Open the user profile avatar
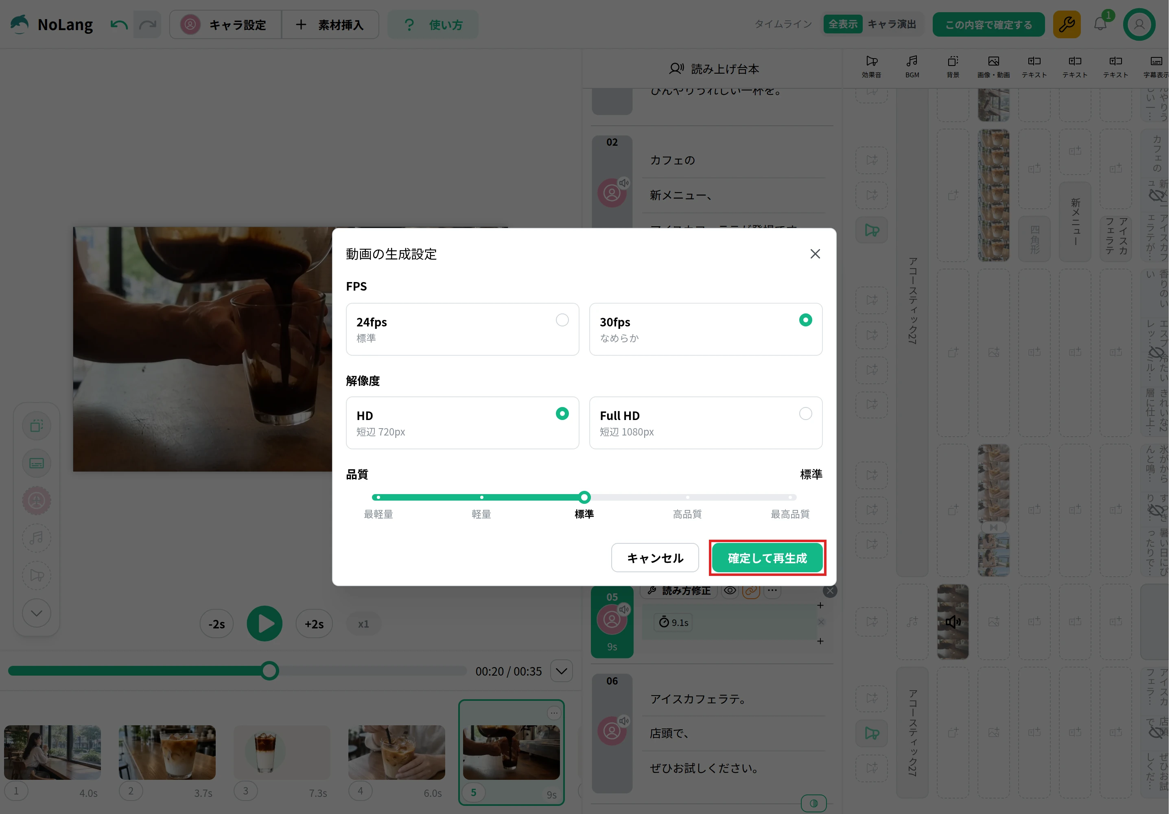The height and width of the screenshot is (814, 1172). (x=1139, y=24)
